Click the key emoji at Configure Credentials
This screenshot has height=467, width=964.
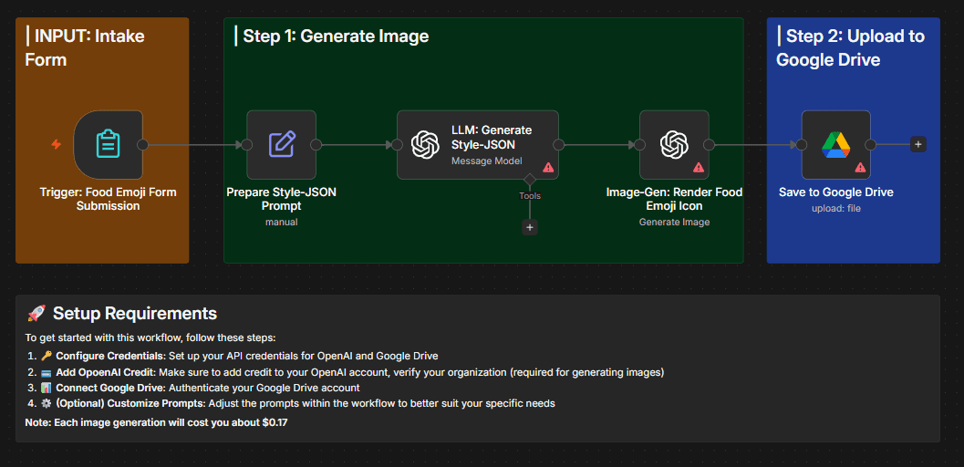click(x=47, y=356)
